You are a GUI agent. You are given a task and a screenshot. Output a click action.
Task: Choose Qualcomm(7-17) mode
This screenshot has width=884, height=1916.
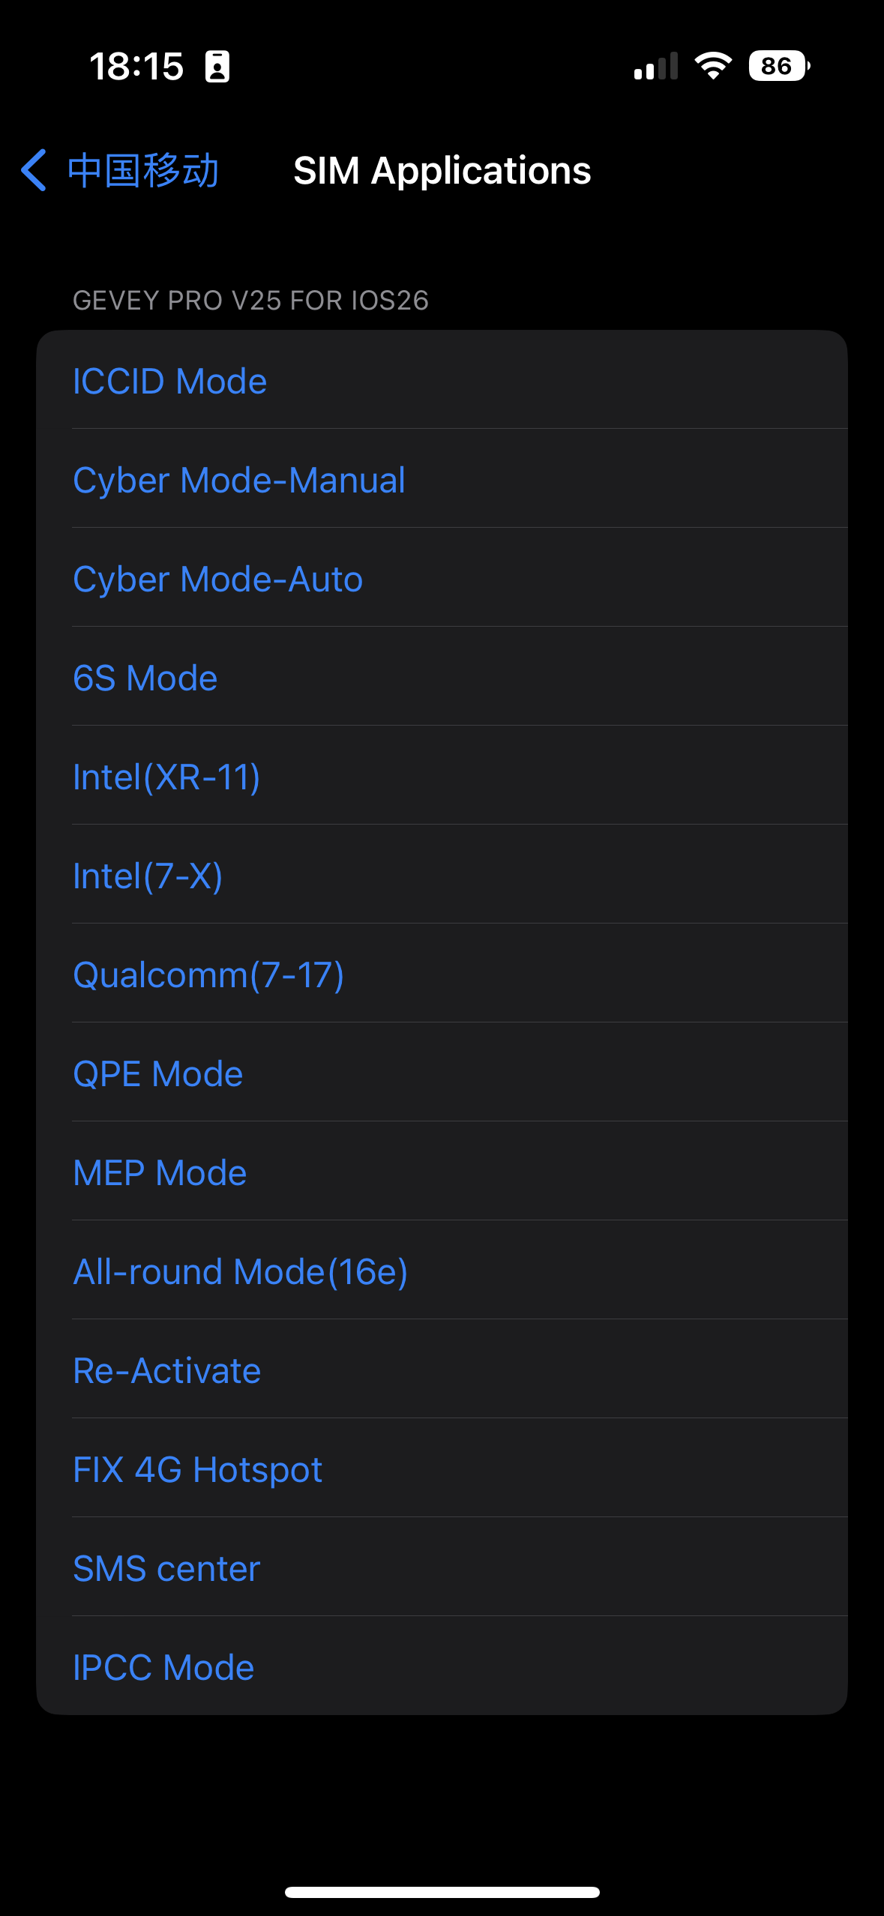208,974
